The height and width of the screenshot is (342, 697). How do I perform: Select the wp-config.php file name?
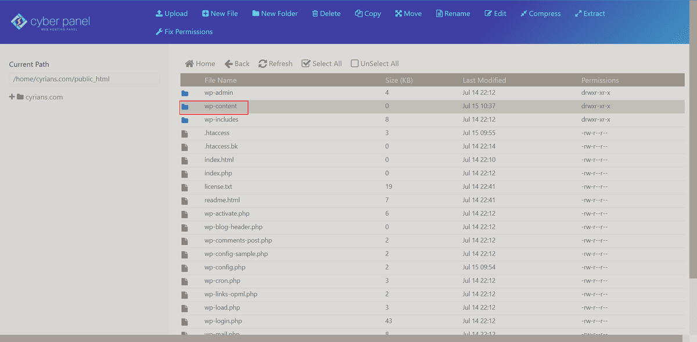click(x=225, y=267)
